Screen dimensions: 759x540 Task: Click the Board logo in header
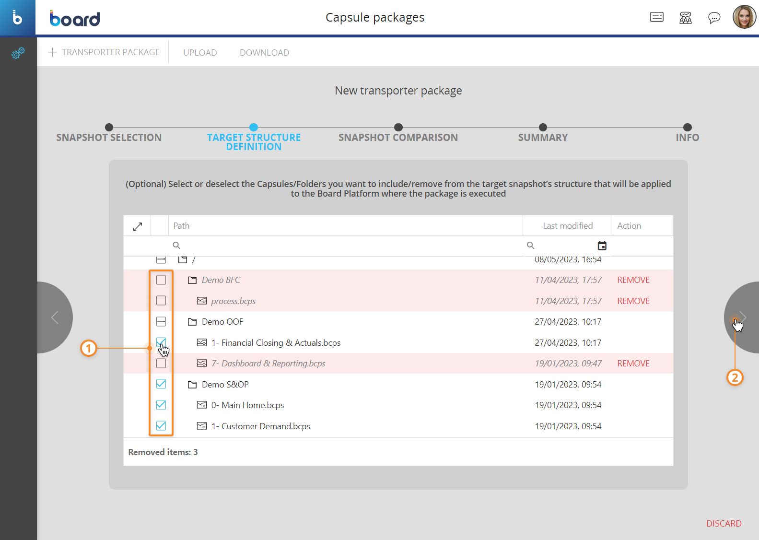click(x=75, y=18)
